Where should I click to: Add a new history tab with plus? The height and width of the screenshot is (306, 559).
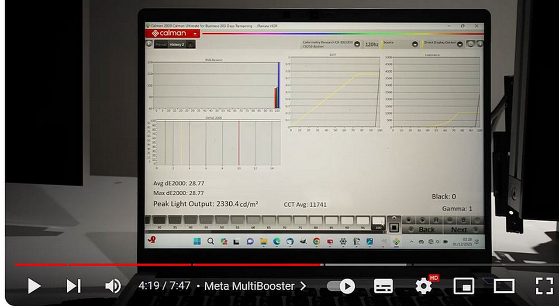pyautogui.click(x=190, y=45)
